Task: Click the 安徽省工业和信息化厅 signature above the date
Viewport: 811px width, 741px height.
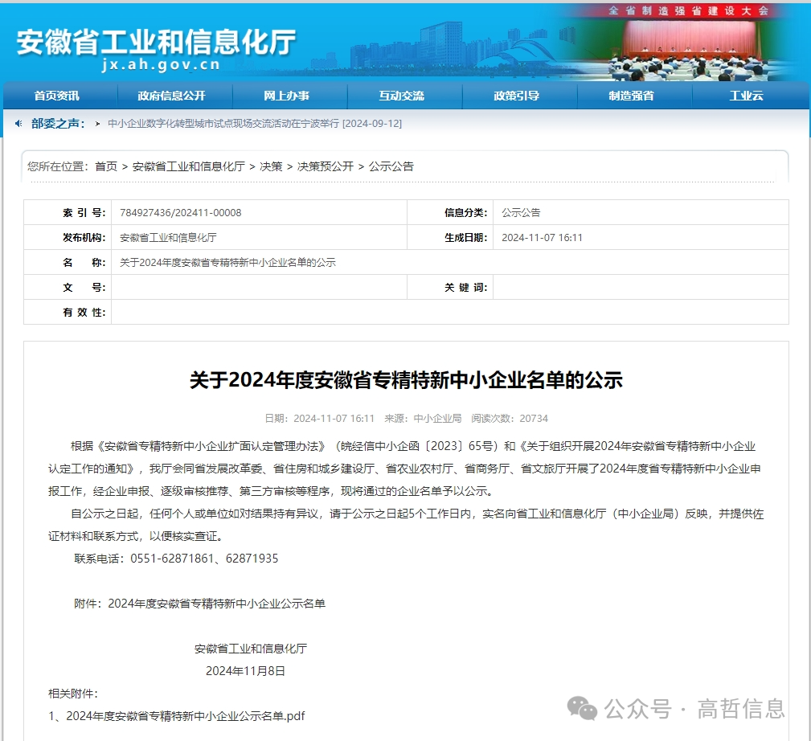Action: [x=251, y=649]
